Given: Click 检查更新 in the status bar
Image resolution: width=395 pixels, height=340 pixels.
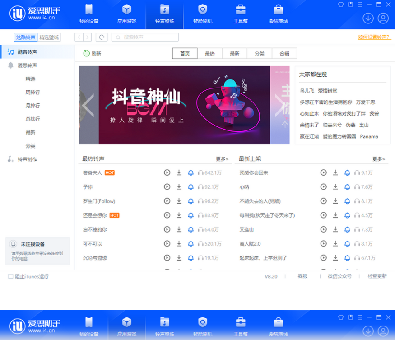Looking at the screenshot, I should click(x=377, y=276).
